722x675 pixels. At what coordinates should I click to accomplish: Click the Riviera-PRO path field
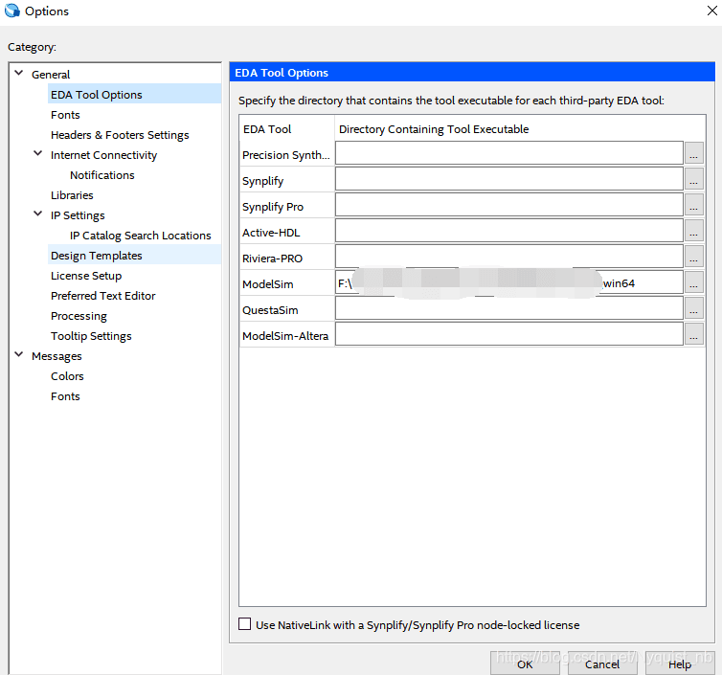tap(508, 256)
